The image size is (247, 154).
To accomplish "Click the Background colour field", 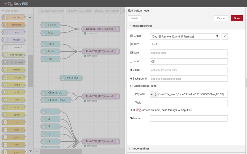I will tap(189, 79).
